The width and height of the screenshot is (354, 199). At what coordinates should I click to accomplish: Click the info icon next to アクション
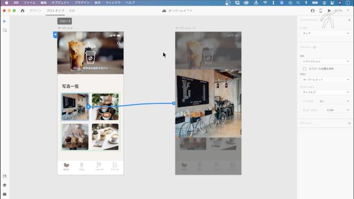[315, 47]
